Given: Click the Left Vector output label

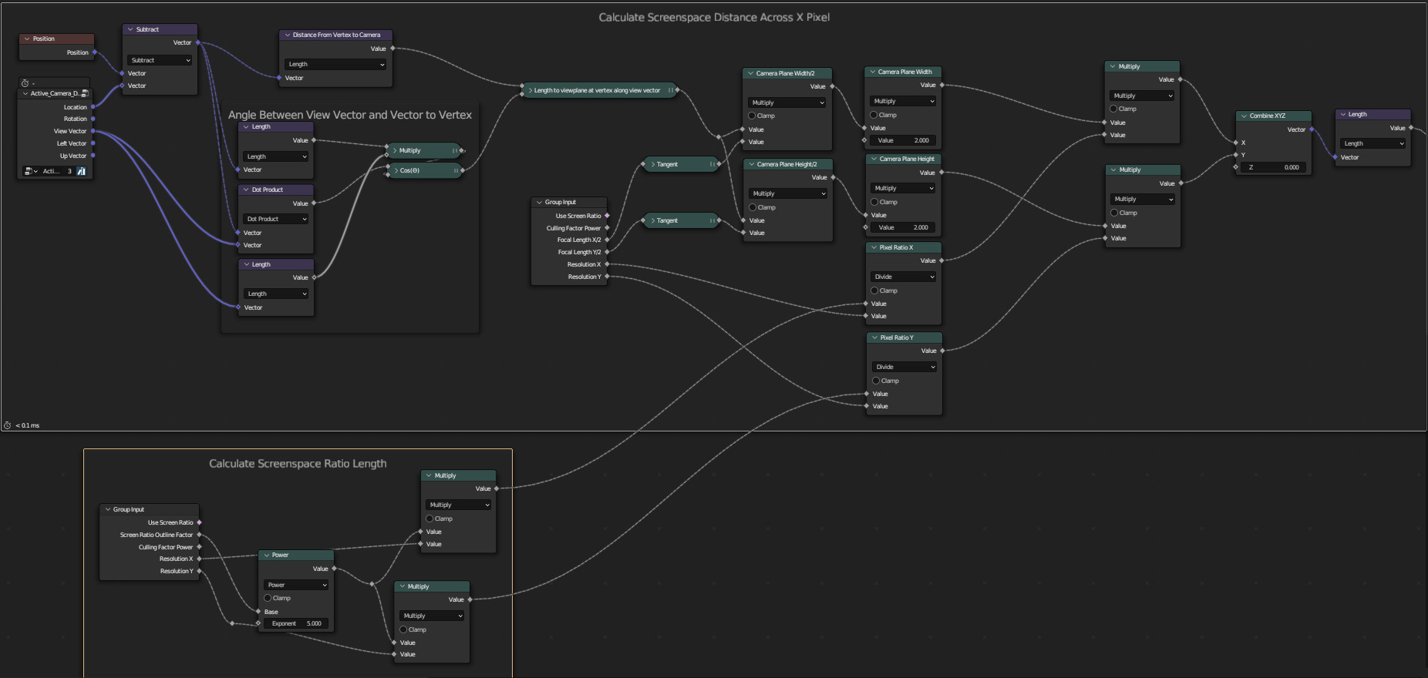Looking at the screenshot, I should [72, 143].
